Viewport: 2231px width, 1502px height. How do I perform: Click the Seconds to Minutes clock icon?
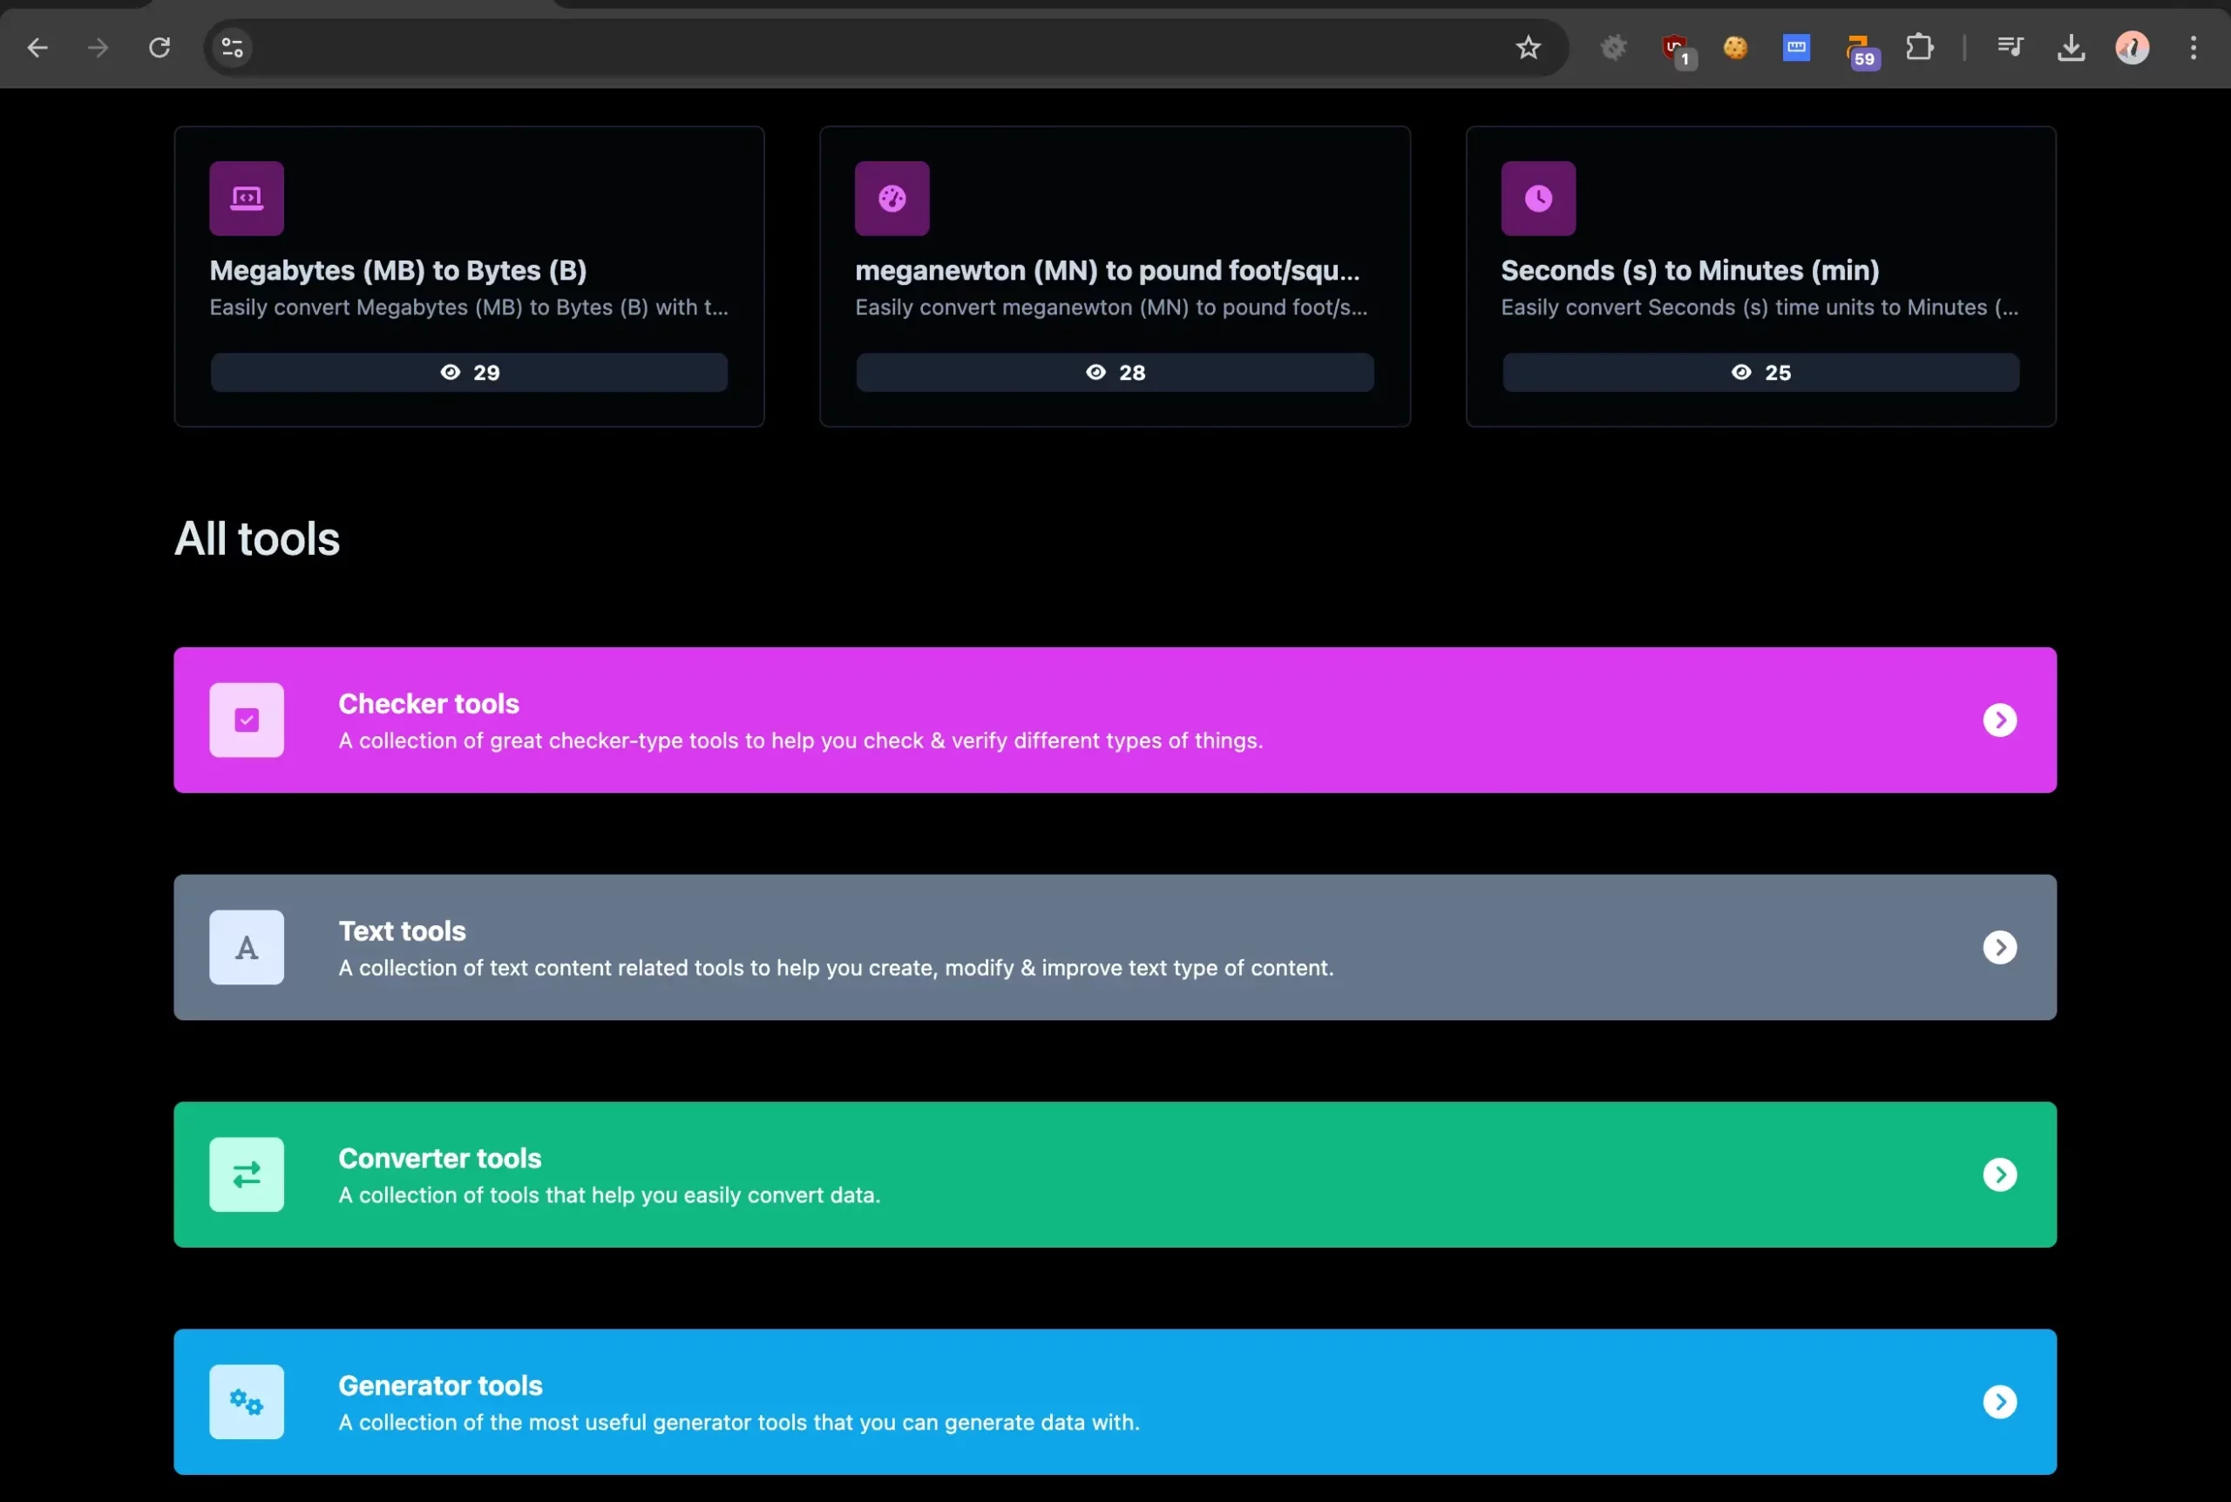pyautogui.click(x=1537, y=199)
